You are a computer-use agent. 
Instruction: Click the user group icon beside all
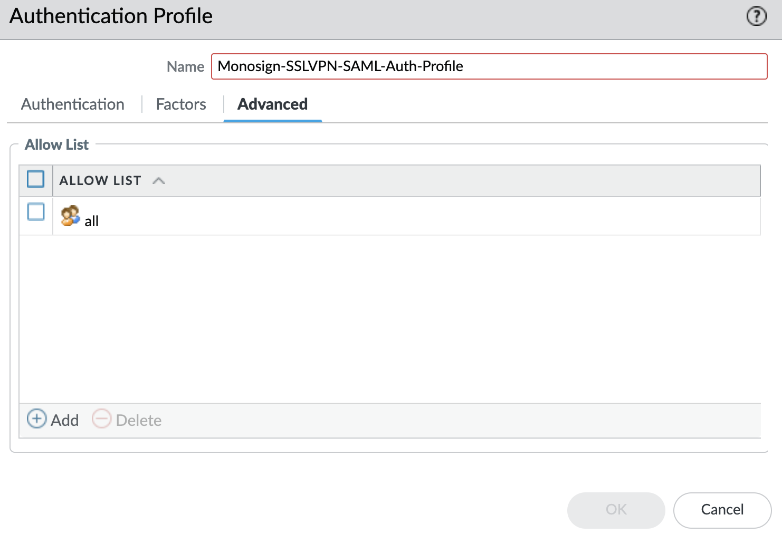(70, 216)
